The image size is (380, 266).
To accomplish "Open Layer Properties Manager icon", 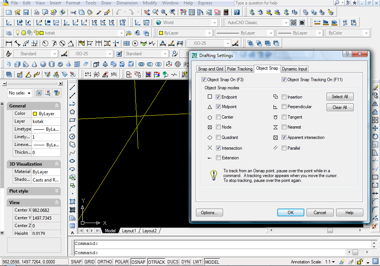I will click(x=9, y=33).
